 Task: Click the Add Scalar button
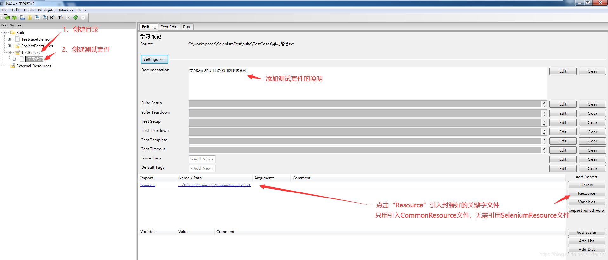click(587, 232)
